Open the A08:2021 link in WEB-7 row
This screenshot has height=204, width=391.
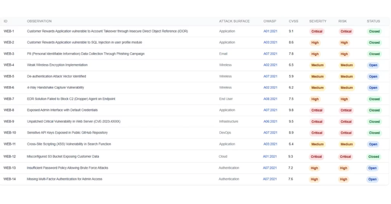point(270,99)
